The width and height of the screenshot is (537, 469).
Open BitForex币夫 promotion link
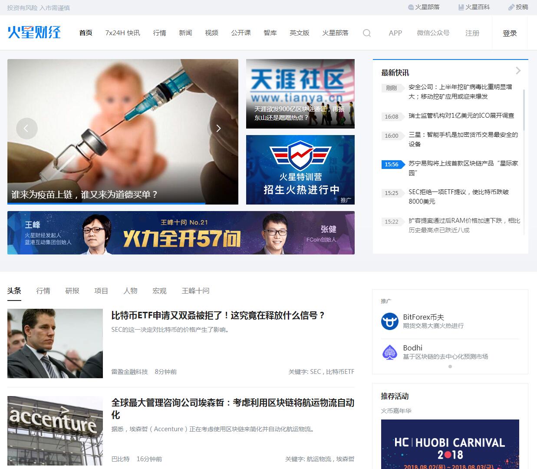[x=450, y=321]
